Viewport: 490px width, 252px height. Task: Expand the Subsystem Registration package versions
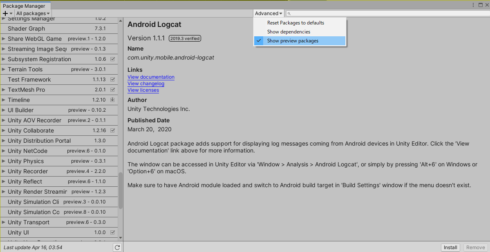tap(4, 59)
